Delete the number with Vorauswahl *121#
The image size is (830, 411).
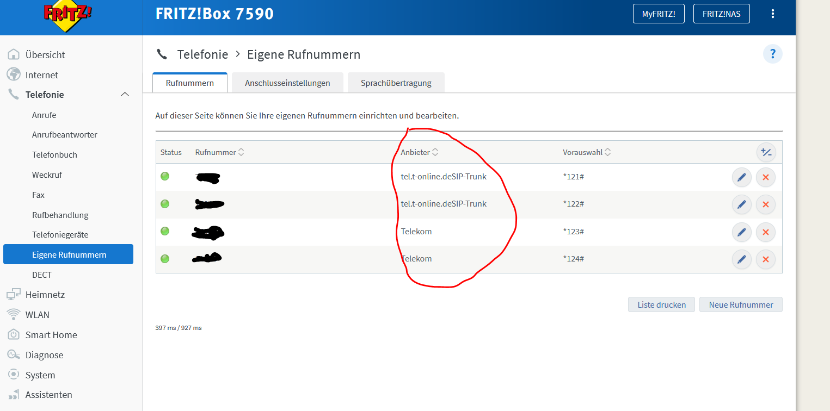(x=765, y=177)
